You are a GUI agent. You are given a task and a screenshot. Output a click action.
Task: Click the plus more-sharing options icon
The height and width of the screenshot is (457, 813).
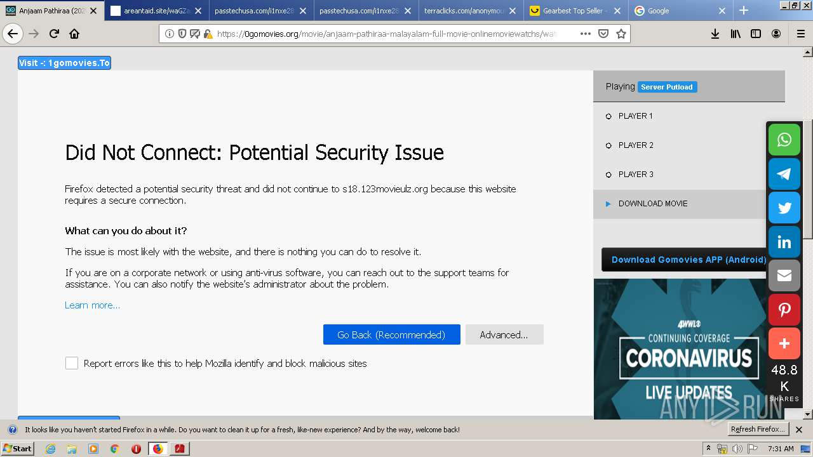point(784,343)
